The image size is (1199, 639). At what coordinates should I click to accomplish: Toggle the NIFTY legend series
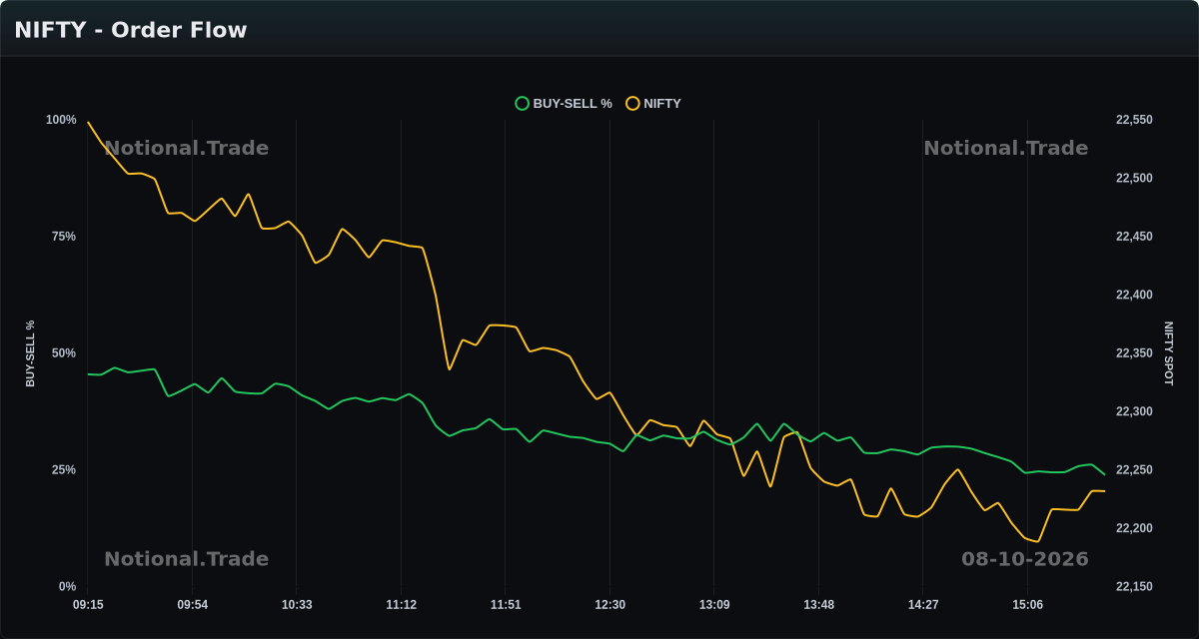click(653, 103)
